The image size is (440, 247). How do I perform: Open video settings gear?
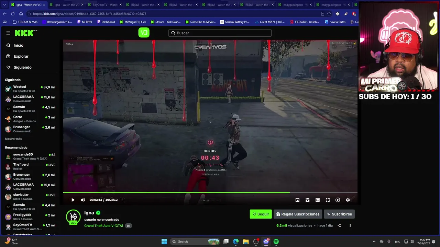pyautogui.click(x=348, y=200)
